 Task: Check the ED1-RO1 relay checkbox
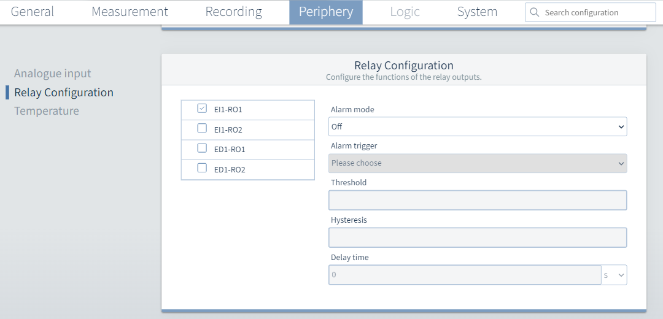click(x=202, y=148)
